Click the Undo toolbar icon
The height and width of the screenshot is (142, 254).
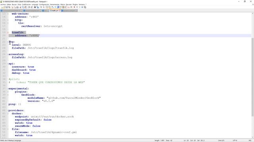pyautogui.click(x=29, y=7)
